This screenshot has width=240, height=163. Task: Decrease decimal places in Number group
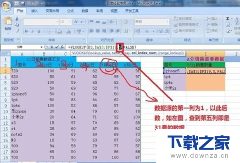(x=166, y=31)
